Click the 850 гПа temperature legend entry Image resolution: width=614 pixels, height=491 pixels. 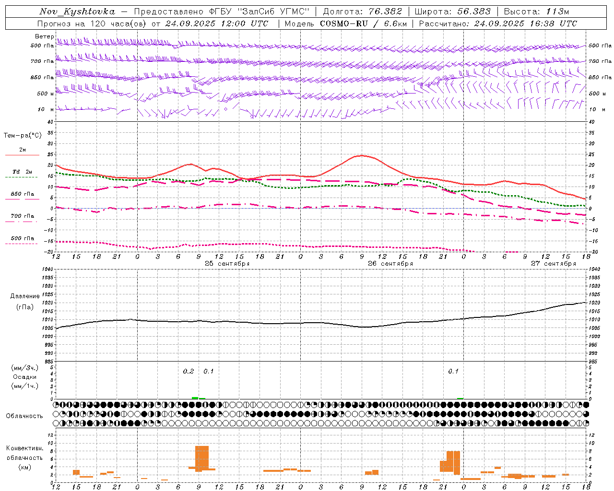(22, 194)
